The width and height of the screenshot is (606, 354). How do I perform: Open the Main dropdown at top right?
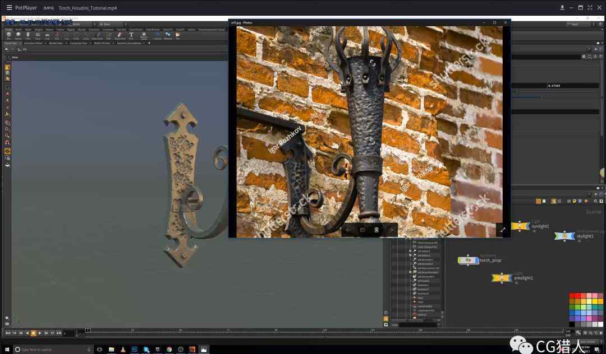click(578, 24)
